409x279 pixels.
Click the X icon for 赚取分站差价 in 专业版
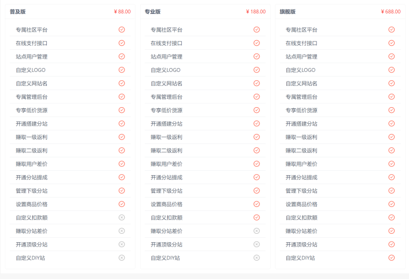coord(257,231)
